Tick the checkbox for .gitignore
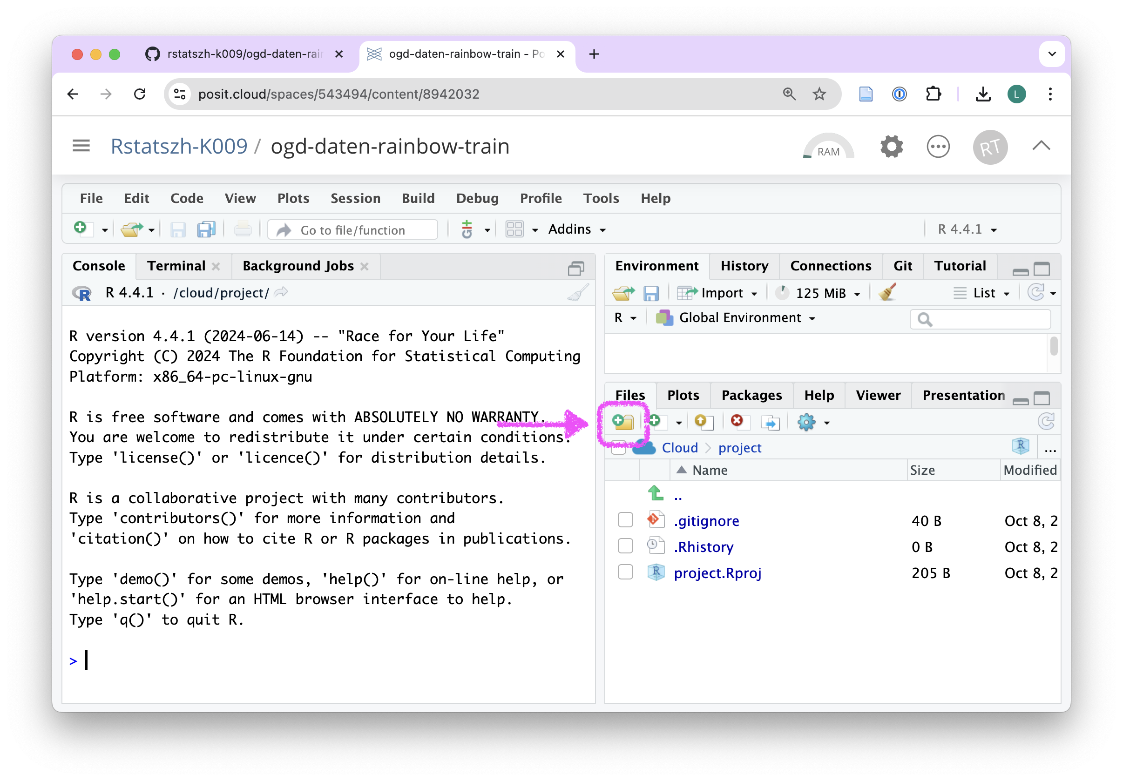This screenshot has height=781, width=1123. point(625,520)
